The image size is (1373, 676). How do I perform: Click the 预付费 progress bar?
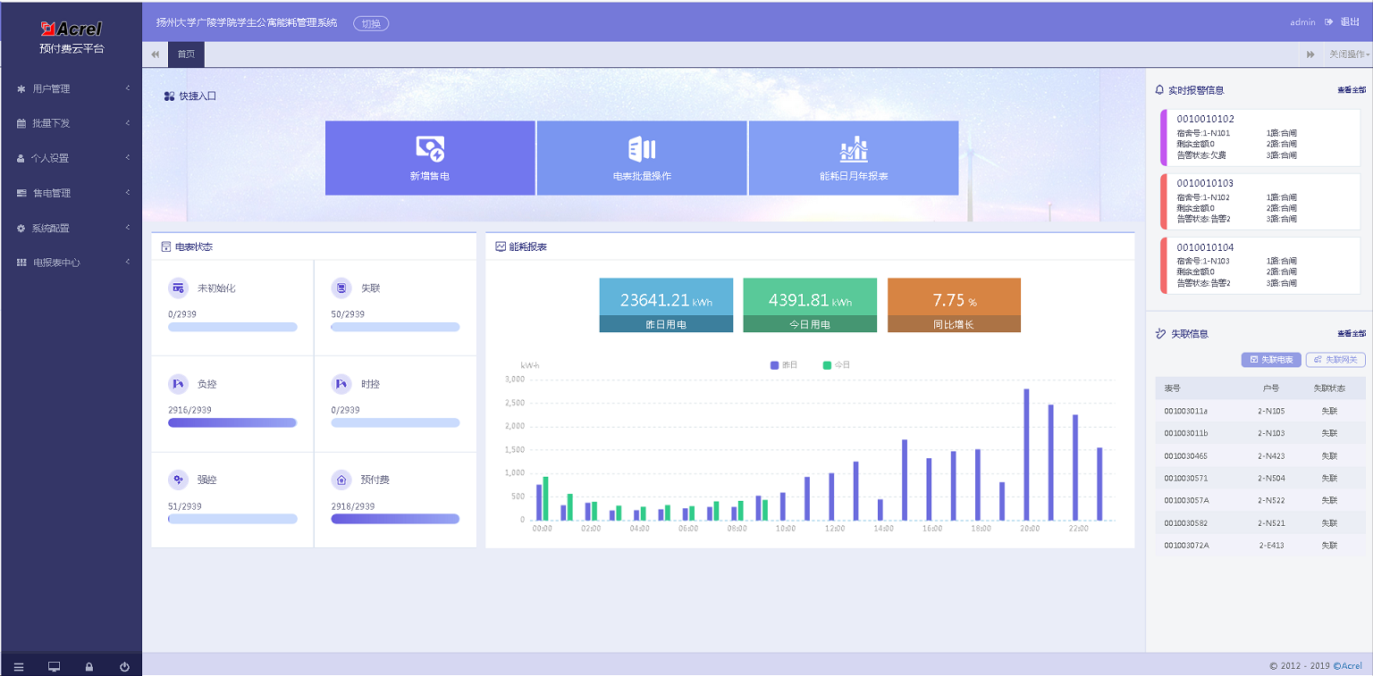[x=395, y=519]
